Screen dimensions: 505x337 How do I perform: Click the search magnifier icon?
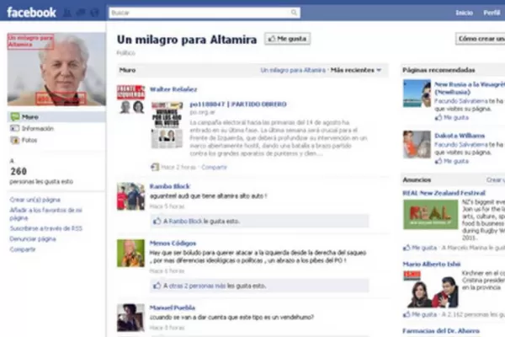pyautogui.click(x=294, y=13)
